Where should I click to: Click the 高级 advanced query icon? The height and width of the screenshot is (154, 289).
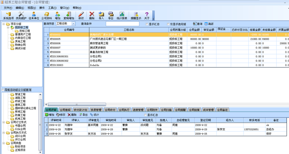pyautogui.click(x=209, y=24)
